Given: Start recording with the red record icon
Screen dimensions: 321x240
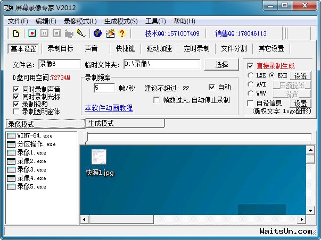Looking at the screenshot, I should point(32,33).
